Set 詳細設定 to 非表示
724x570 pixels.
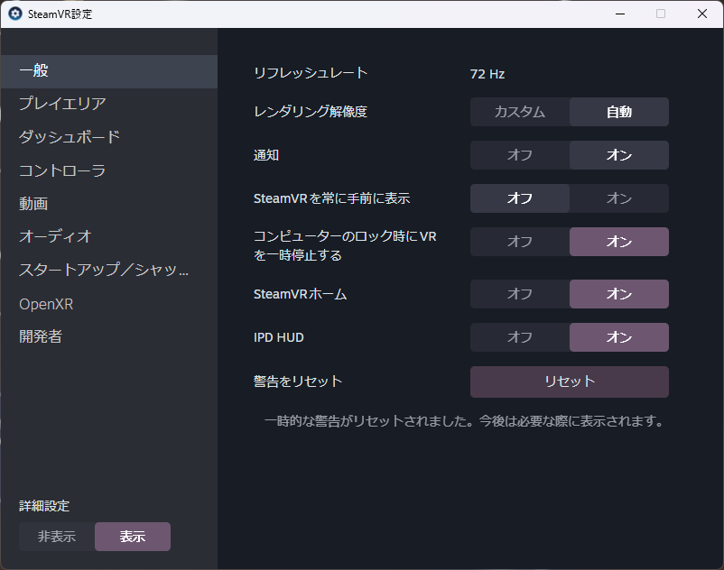coord(57,537)
